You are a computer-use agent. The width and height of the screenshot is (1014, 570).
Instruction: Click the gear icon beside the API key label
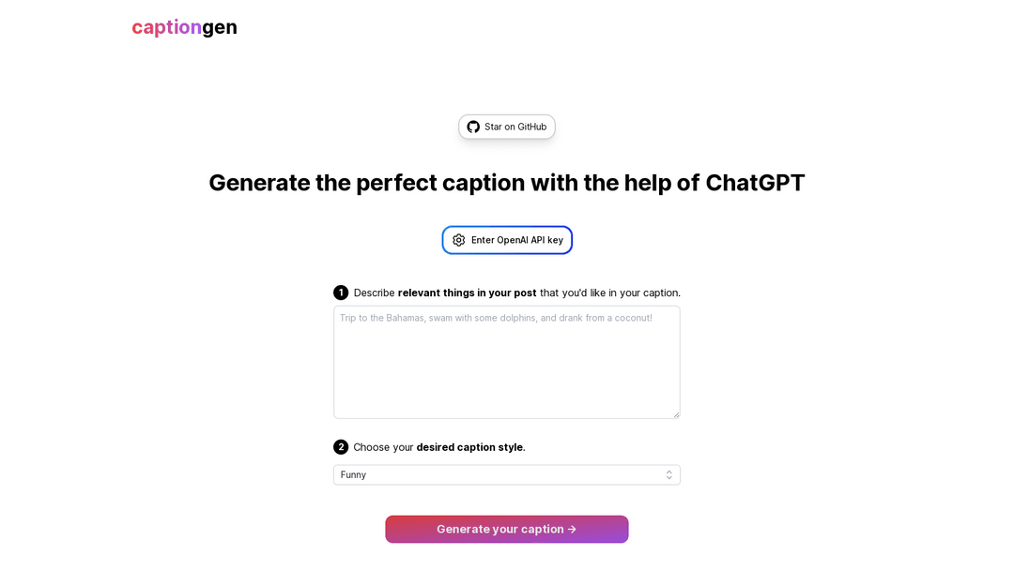458,240
